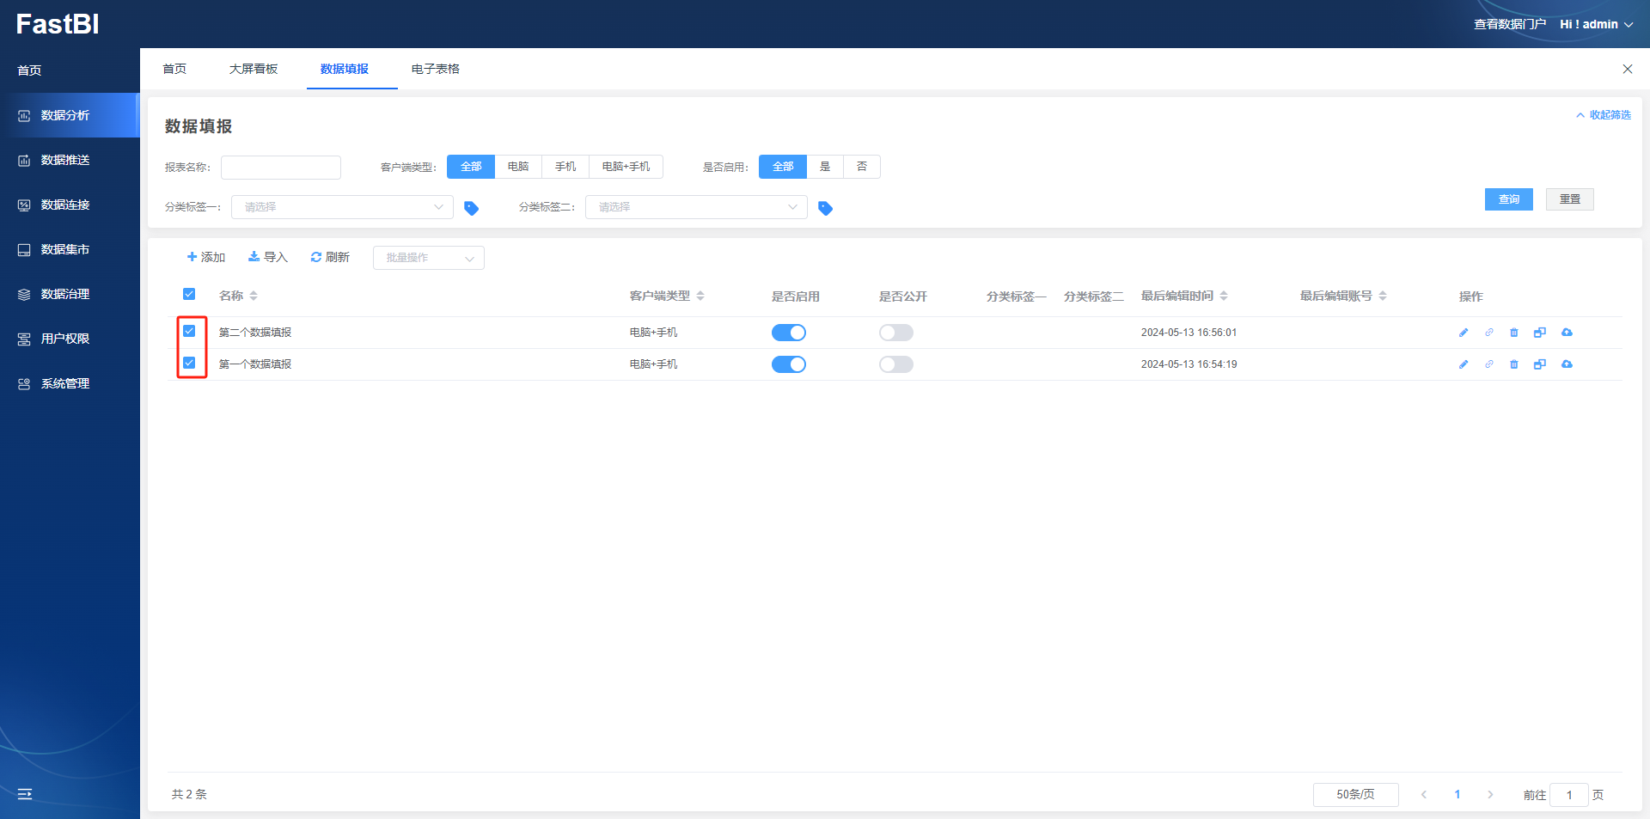1650x819 pixels.
Task: Click 刷新 to refresh the list
Action: (330, 257)
